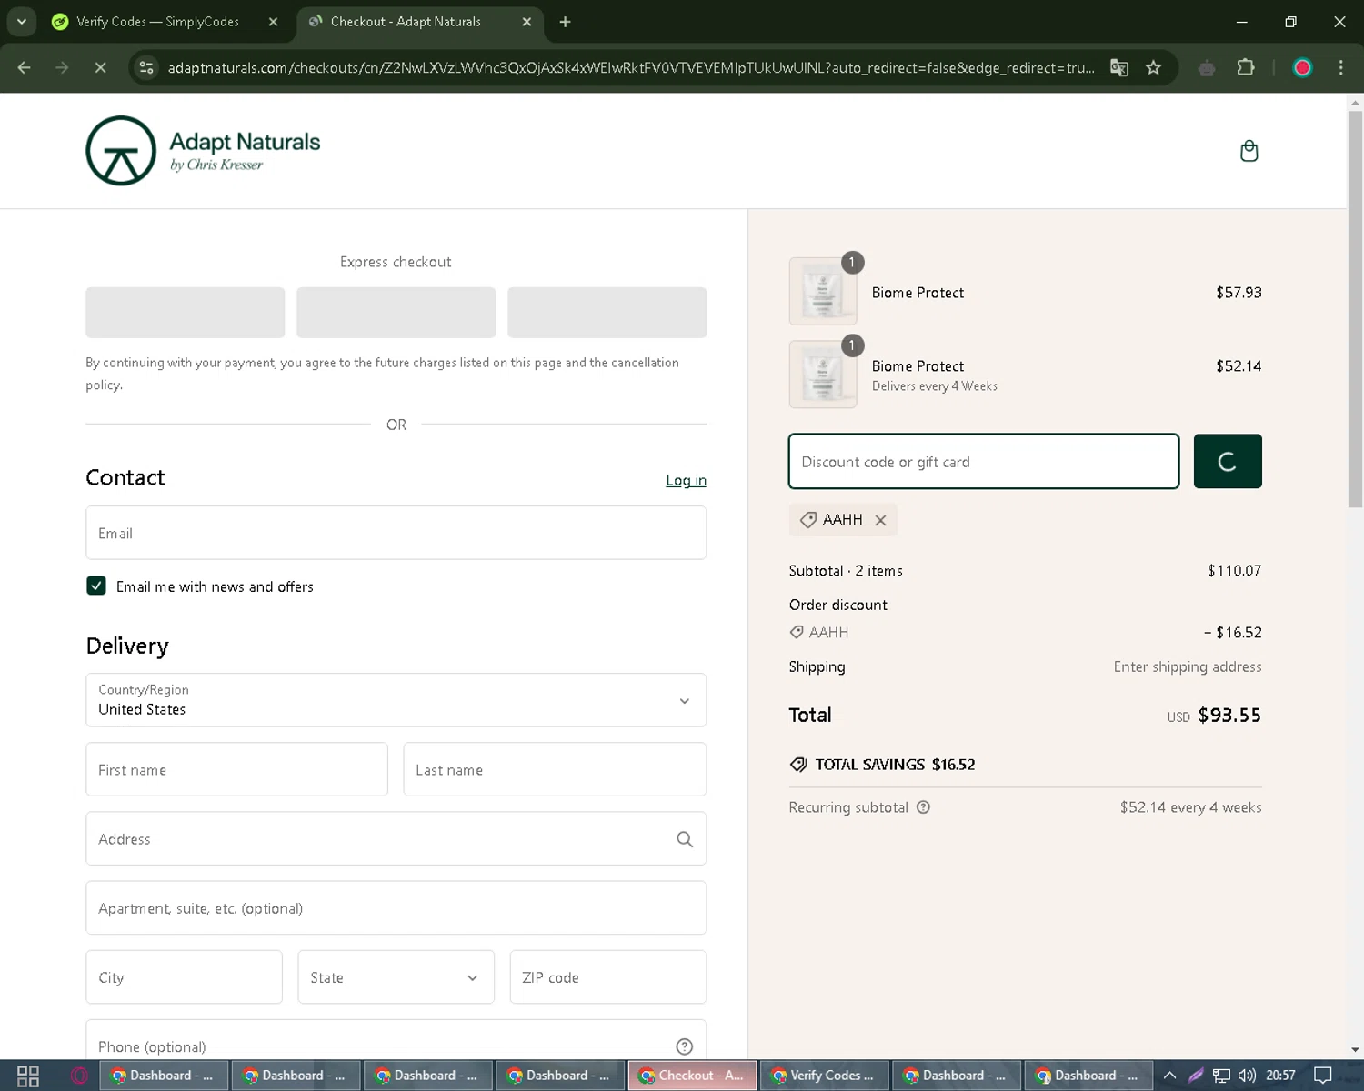
Task: Bookmark this page with the star icon
Action: pyautogui.click(x=1153, y=67)
